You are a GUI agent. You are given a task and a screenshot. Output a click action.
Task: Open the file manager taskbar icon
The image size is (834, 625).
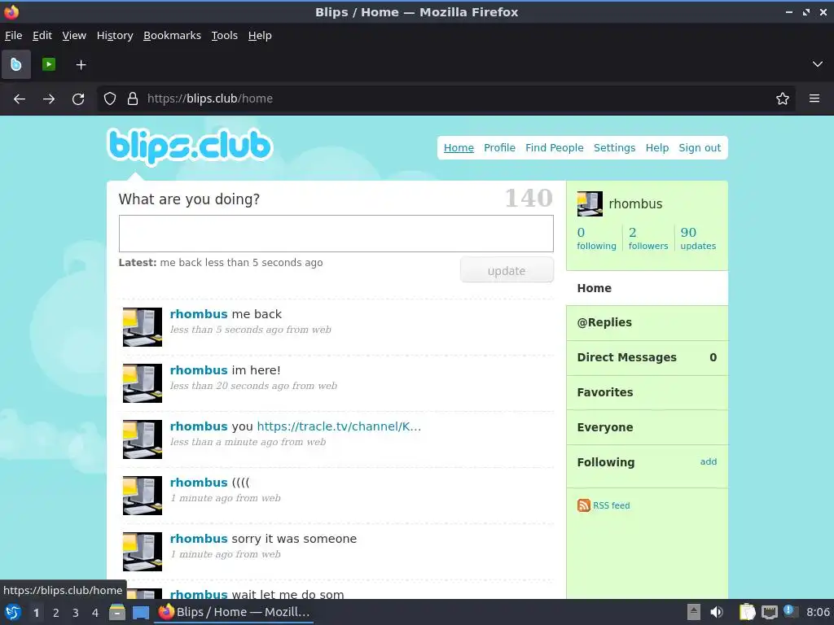coord(117,612)
